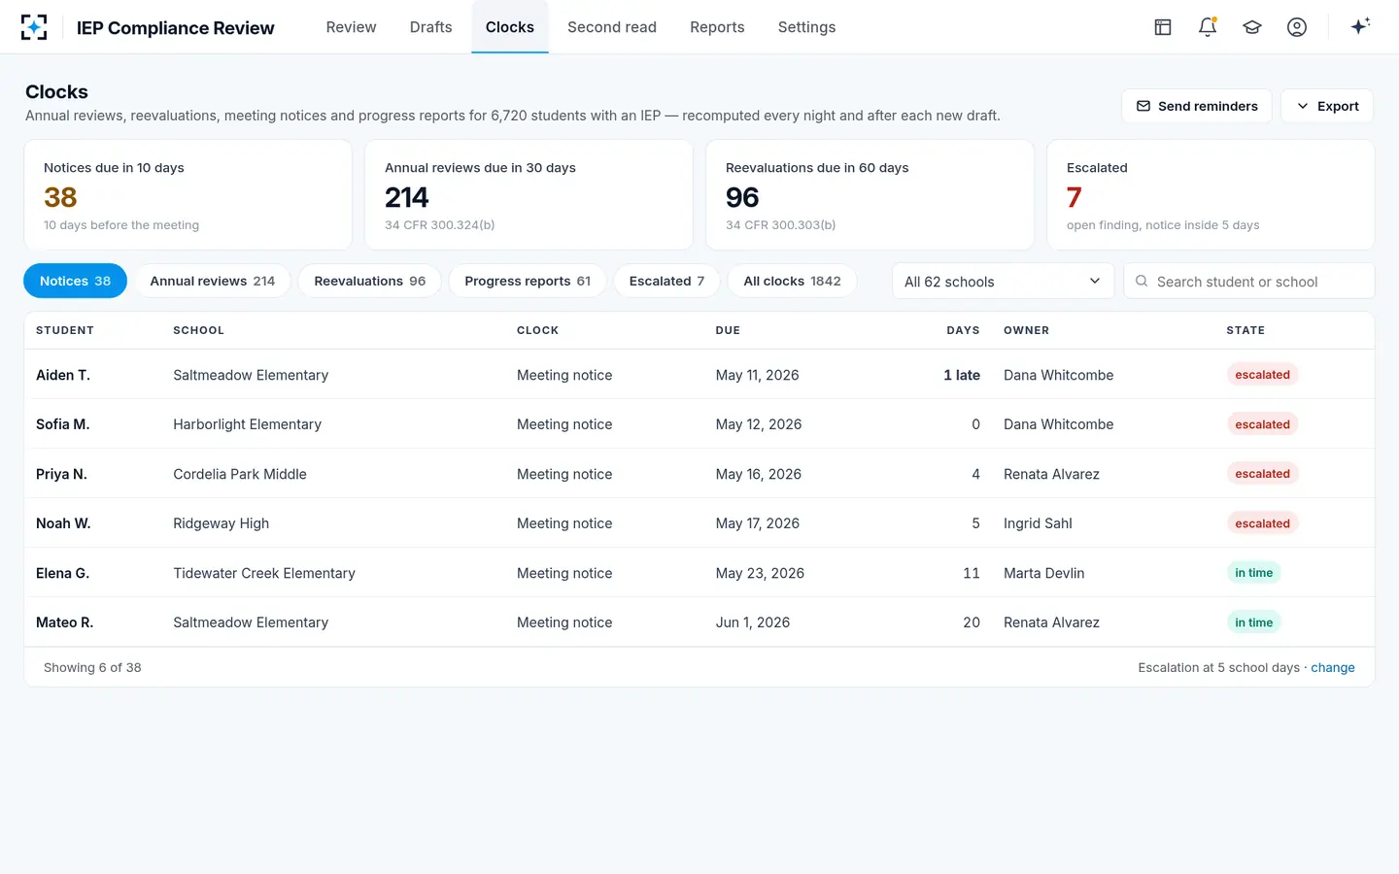Open student Sofia M.
Viewport: 1399px width, 874px height.
tap(62, 424)
